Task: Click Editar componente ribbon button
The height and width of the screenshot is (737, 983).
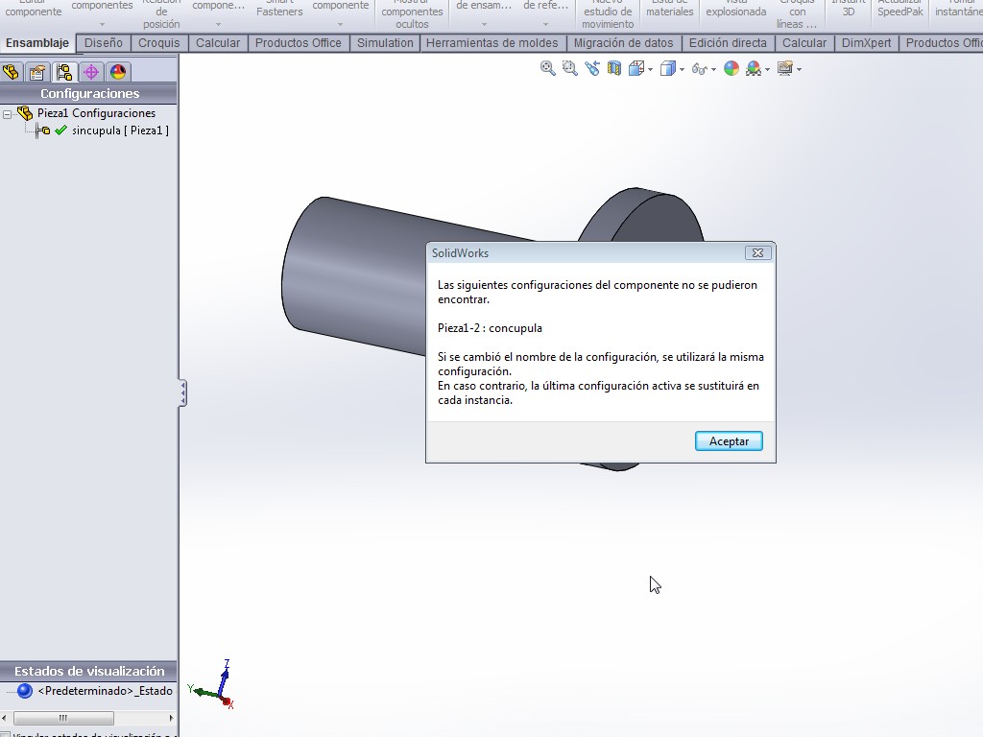Action: coord(34,9)
